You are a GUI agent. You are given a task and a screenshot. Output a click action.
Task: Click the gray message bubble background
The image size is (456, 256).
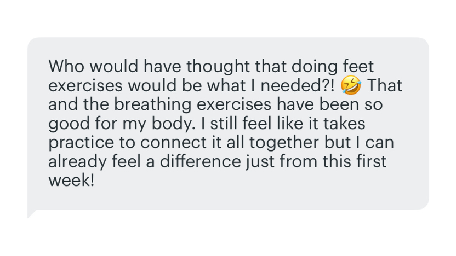tap(228, 124)
